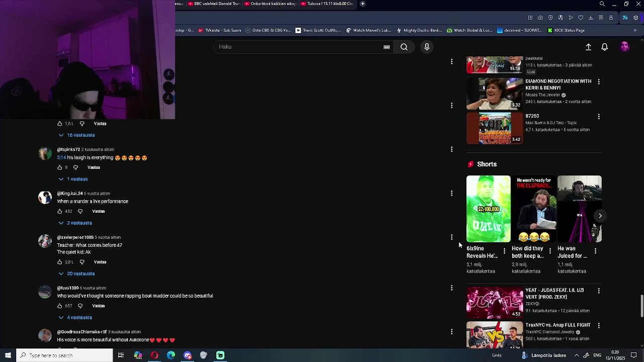Show hidden system tray icons chevron
The width and height of the screenshot is (644, 362).
click(577, 355)
